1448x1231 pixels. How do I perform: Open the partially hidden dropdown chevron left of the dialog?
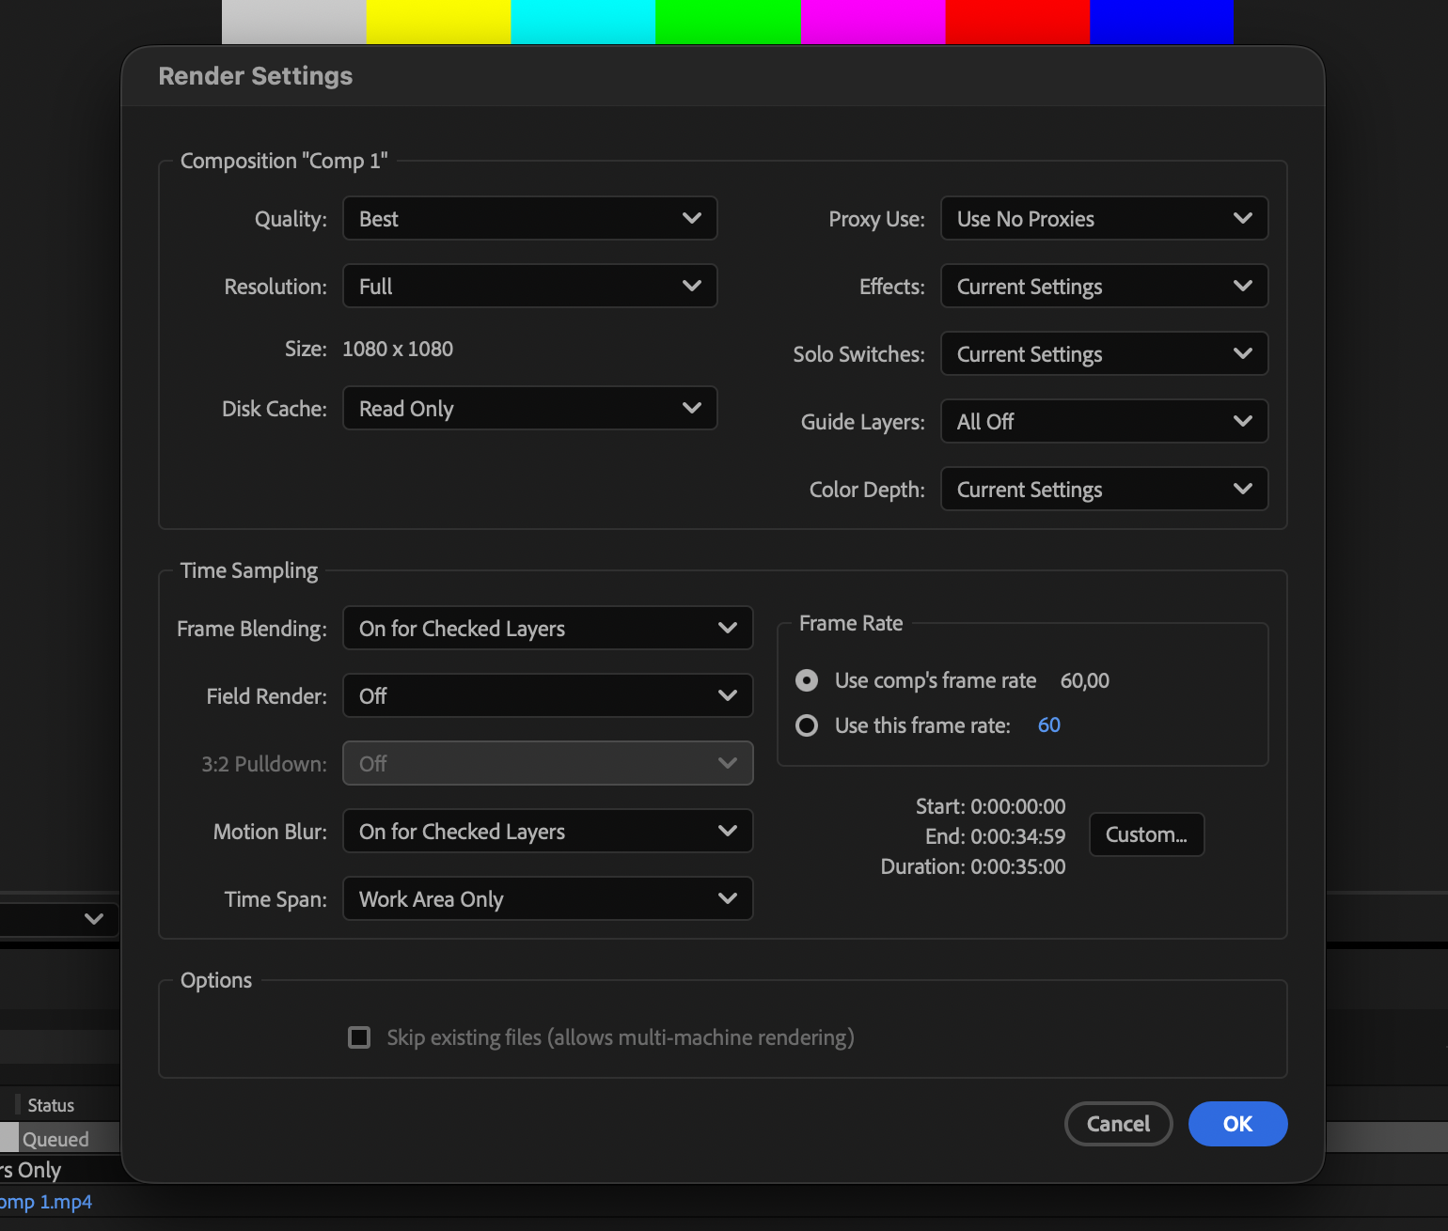pos(93,919)
